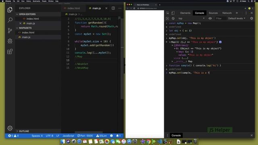Click the ESLint status bar item
Screen dimensions: 258x145
[x=101, y=136]
